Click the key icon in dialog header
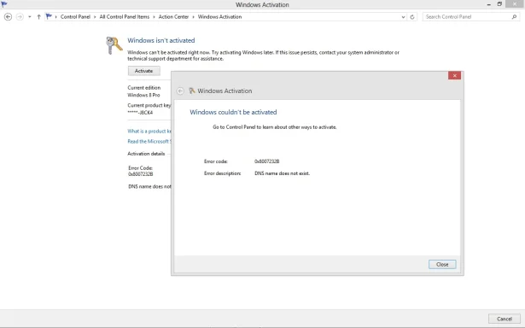525x328 pixels. 192,91
